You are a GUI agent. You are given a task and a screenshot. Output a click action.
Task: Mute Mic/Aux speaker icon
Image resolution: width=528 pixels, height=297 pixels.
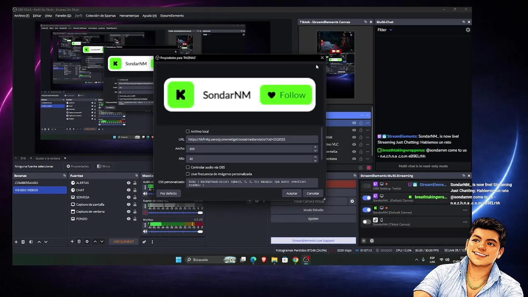pos(145,231)
